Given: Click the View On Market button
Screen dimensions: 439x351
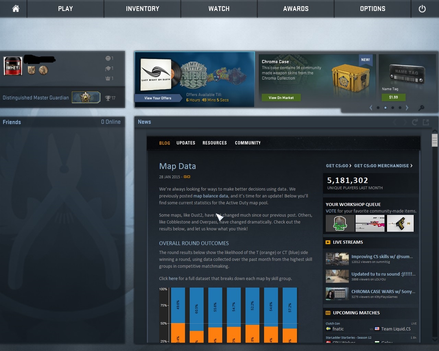Looking at the screenshot, I should 281,98.
